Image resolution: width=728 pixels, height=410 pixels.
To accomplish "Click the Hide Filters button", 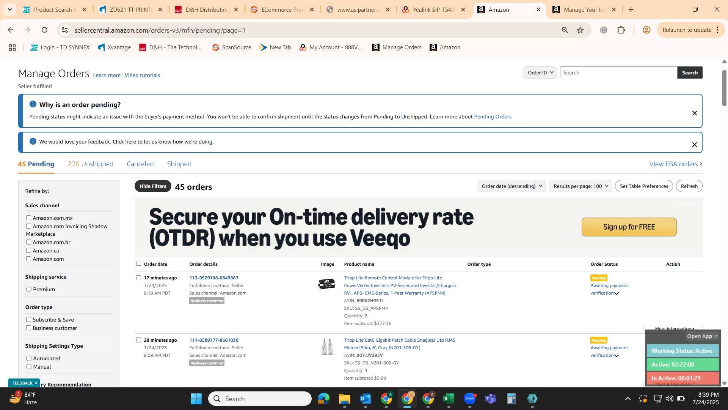I will click(x=153, y=186).
